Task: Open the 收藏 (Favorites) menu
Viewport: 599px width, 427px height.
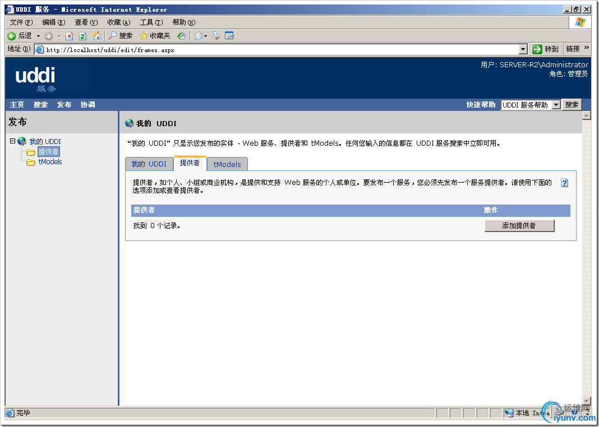Action: 119,22
